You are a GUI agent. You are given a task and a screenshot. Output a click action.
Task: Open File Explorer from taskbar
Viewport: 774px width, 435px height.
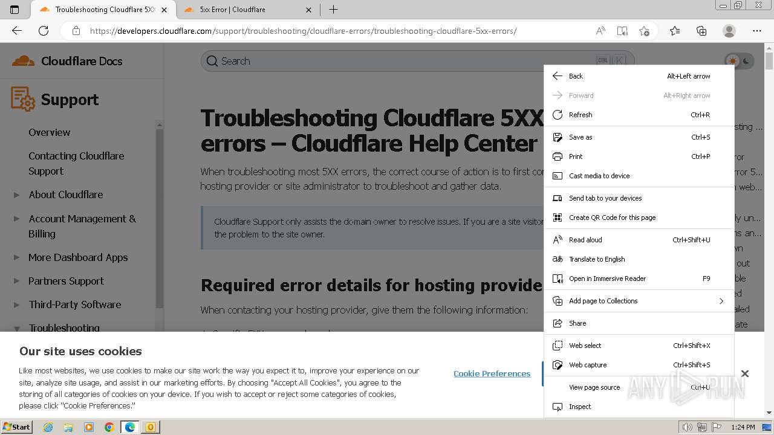click(68, 427)
